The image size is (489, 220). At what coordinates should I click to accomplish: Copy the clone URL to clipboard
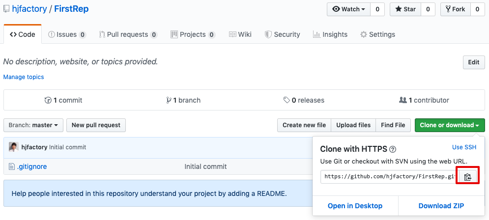point(467,177)
